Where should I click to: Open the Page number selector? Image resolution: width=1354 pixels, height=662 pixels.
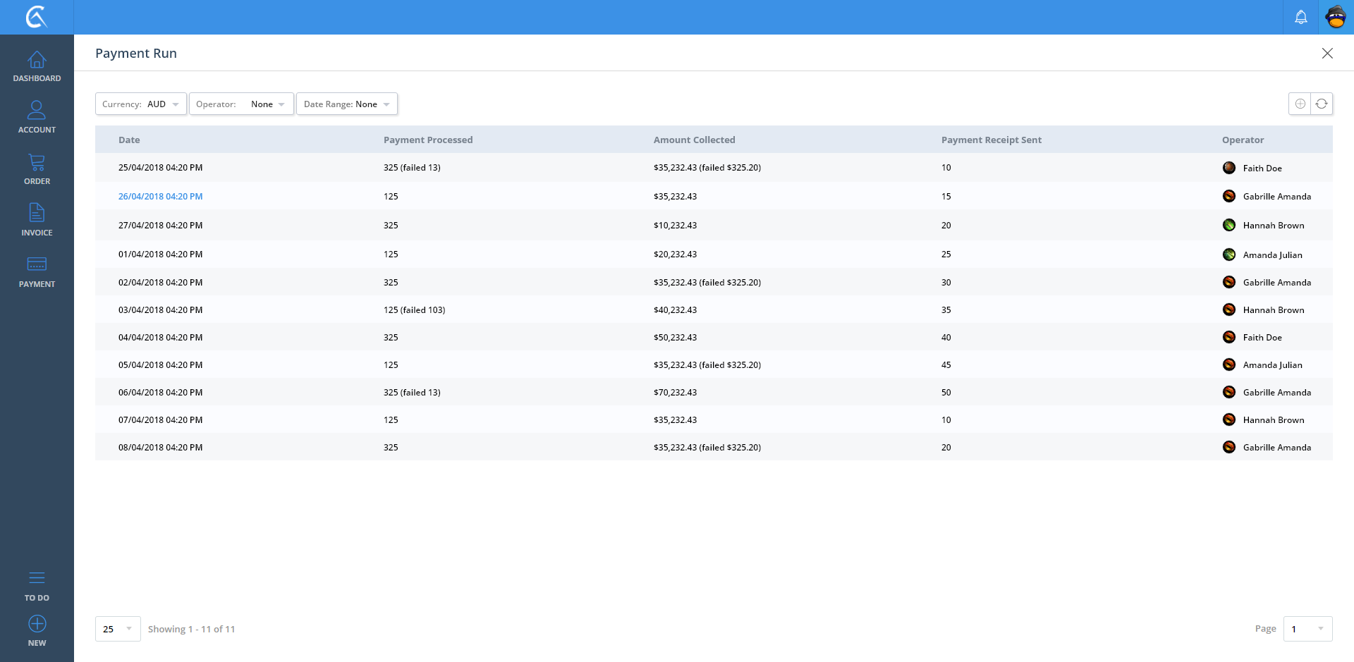[1307, 629]
